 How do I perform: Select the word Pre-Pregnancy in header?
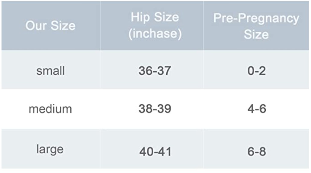(256, 19)
